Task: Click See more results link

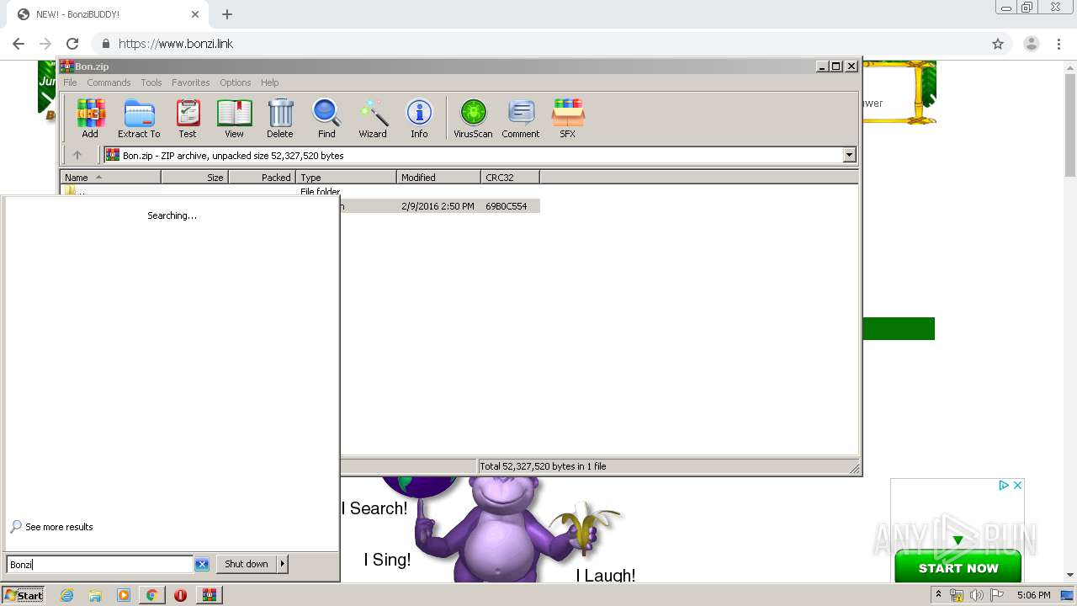Action: pos(51,527)
